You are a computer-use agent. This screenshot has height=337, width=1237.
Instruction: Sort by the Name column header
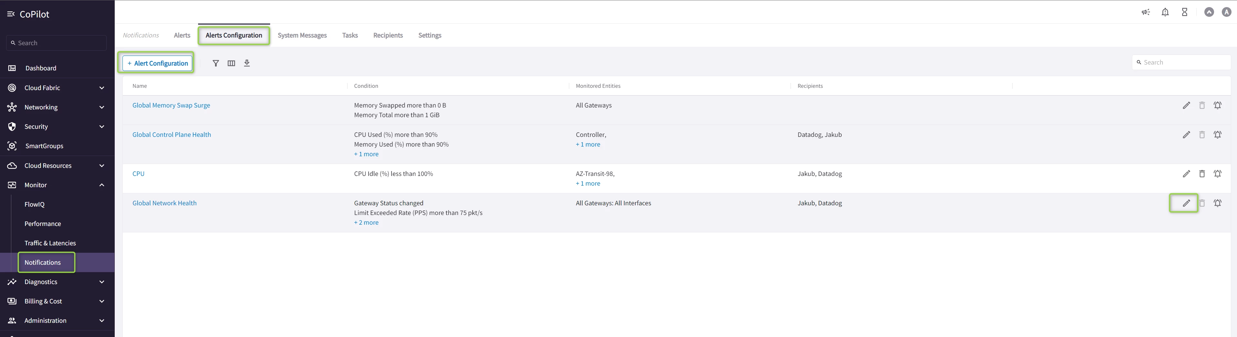click(140, 86)
